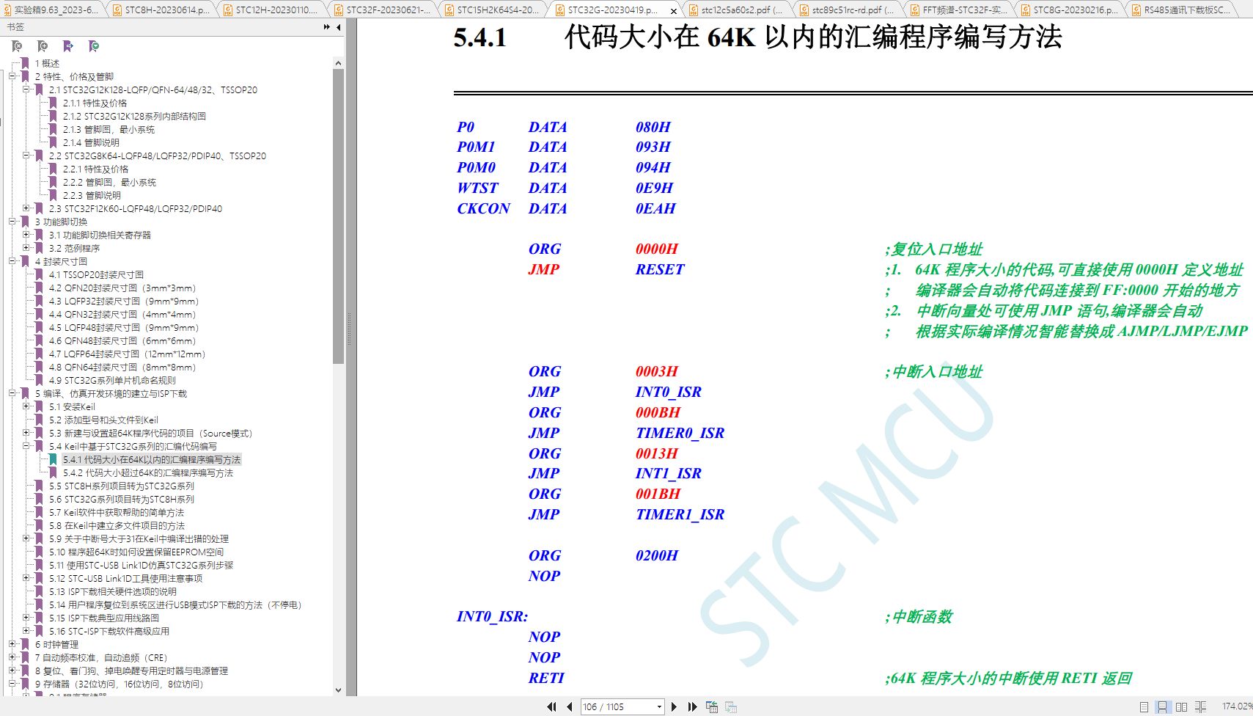1253x716 pixels.
Task: Click the bookmark list scroll-up arrow
Action: point(338,63)
